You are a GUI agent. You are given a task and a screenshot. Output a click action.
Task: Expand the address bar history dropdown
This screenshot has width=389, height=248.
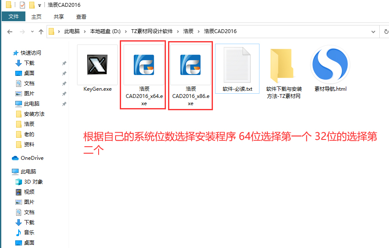373,31
